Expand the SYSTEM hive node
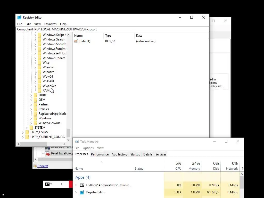Image resolution: width=264 pixels, height=198 pixels. pos(27,128)
